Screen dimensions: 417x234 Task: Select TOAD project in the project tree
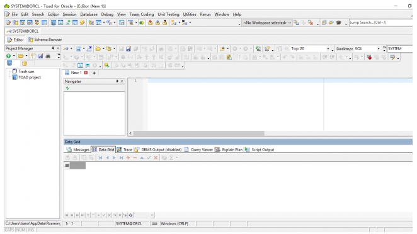click(26, 77)
